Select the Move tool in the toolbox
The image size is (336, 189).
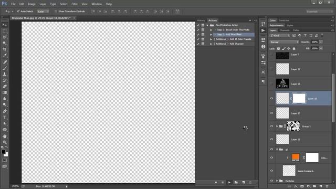[5, 25]
